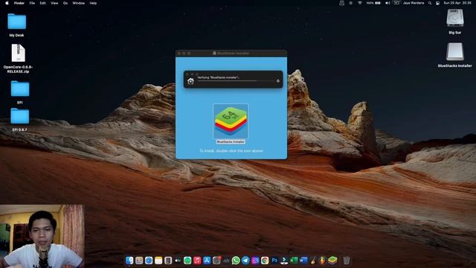The width and height of the screenshot is (476, 268).
Task: Open Control Center in menu bar
Action: [x=438, y=3]
